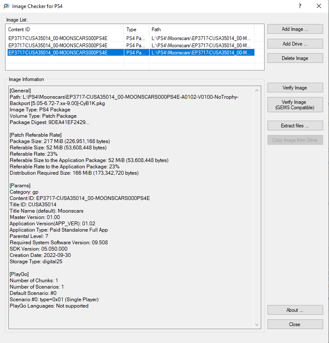Close the window with the X button
329x343 pixels.
[319, 6]
